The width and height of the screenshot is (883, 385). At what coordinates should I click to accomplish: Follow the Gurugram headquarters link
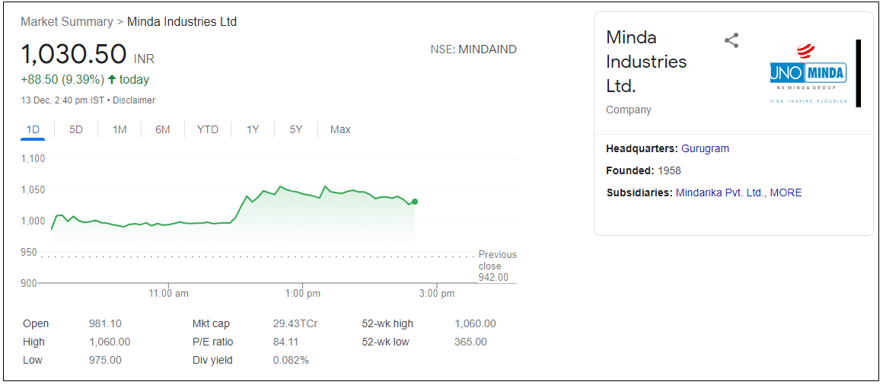(705, 148)
